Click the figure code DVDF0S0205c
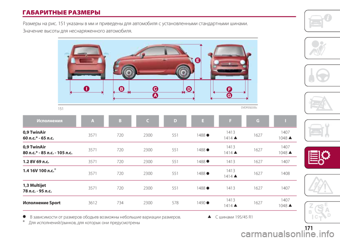Viewport: 340px width, 240px height. pyautogui.click(x=249, y=108)
